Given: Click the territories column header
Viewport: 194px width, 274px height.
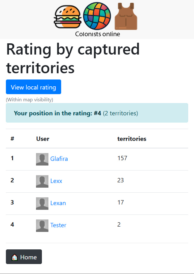Looking at the screenshot, I should pyautogui.click(x=132, y=139).
